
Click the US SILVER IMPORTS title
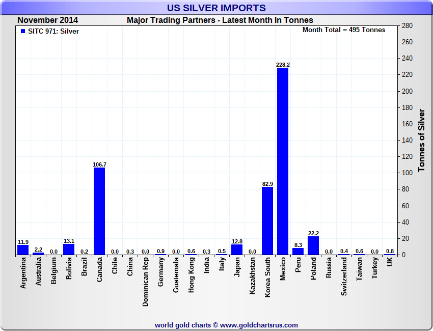pos(216,8)
